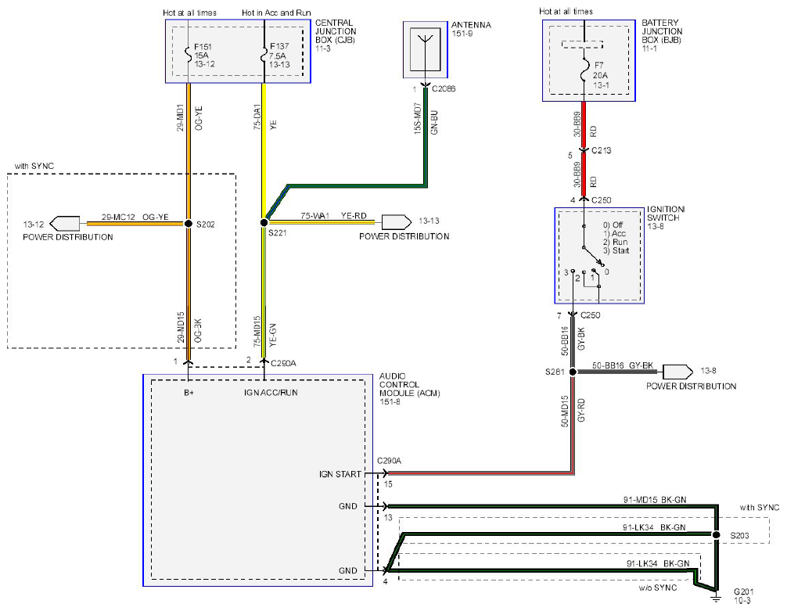
Task: Click the 'w/o SYNC' label
Action: (657, 588)
